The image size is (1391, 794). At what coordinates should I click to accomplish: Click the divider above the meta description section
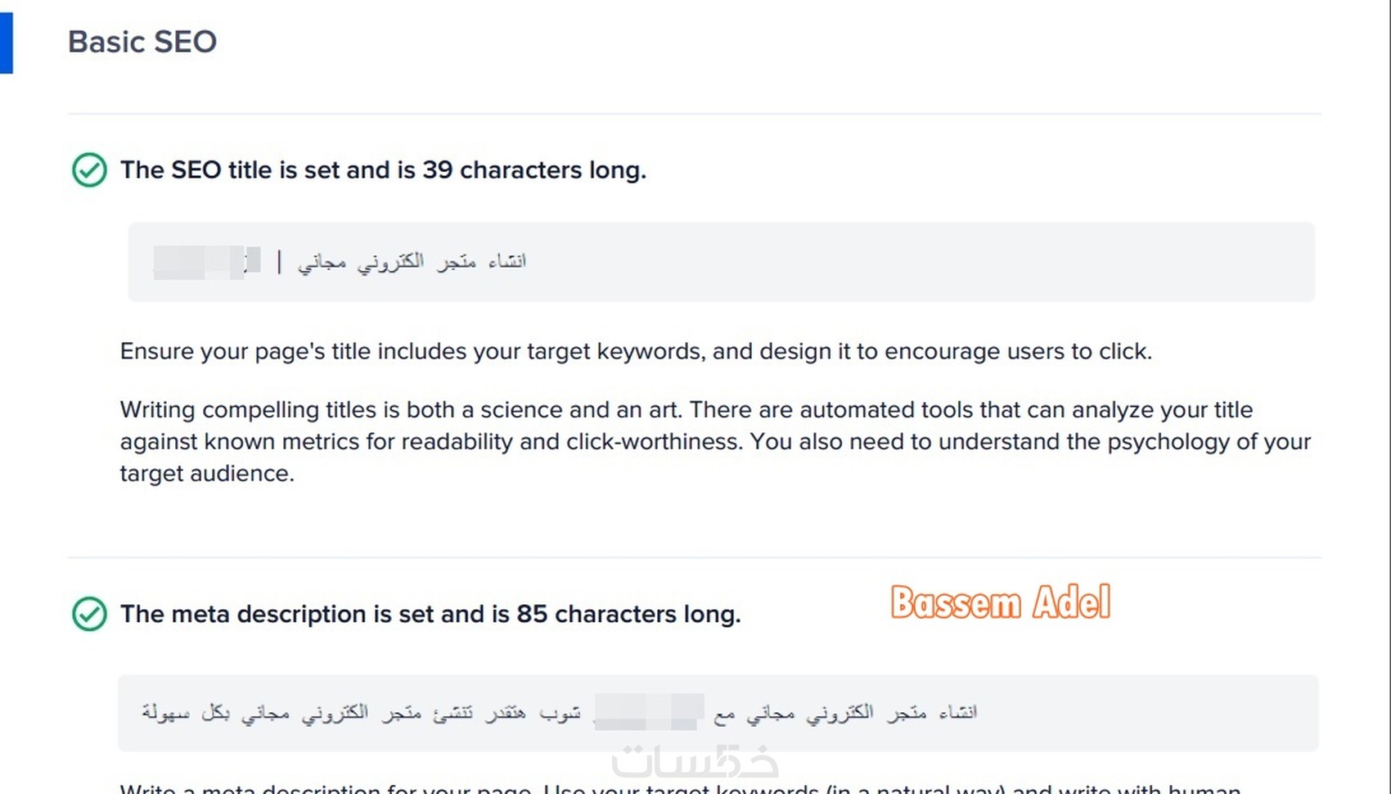(695, 557)
